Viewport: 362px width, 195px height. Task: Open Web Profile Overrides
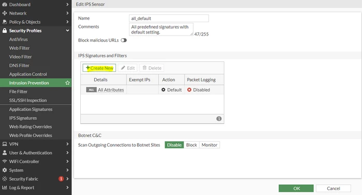(x=31, y=136)
